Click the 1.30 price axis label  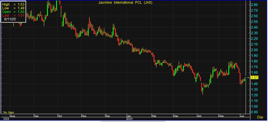point(254,90)
